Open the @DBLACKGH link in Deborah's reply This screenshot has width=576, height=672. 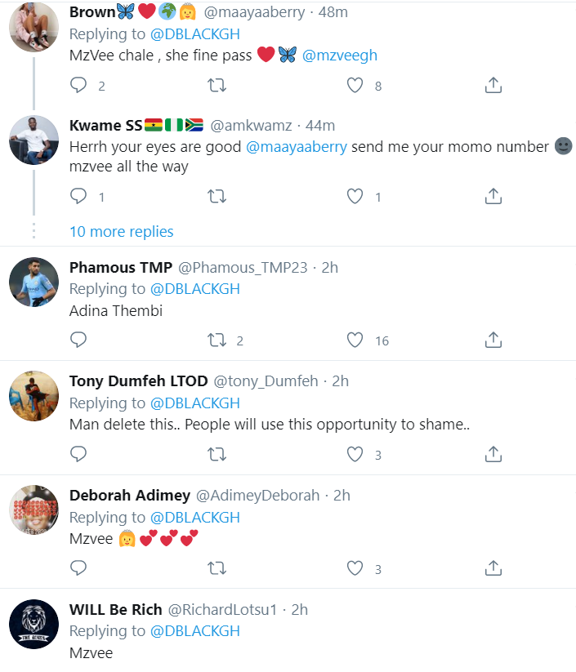(195, 518)
